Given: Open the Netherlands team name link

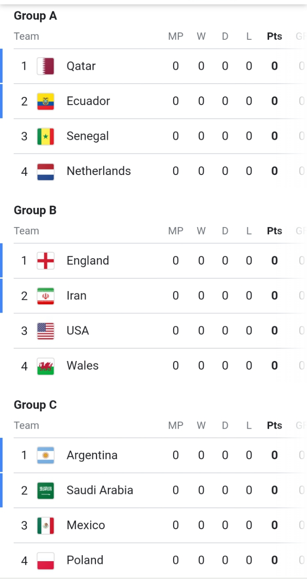Looking at the screenshot, I should pos(99,171).
